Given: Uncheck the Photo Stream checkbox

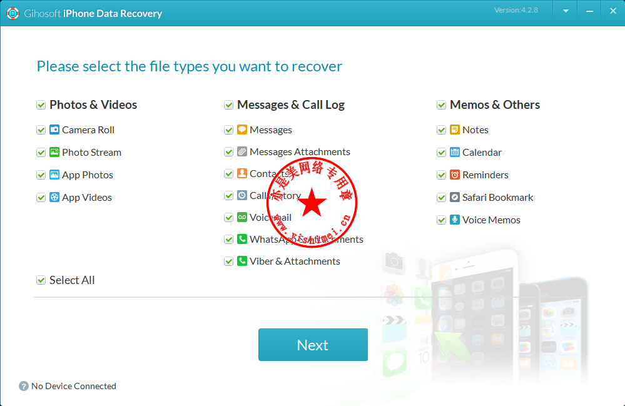Looking at the screenshot, I should pos(41,153).
